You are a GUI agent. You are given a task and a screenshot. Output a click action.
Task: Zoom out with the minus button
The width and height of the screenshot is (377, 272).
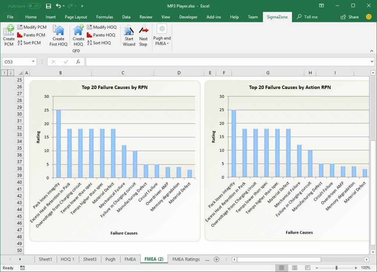coord(317,268)
